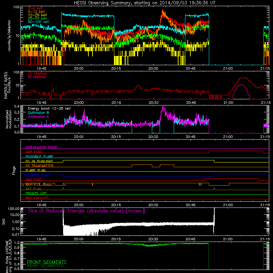Viewport: 273px width, 273px height.
Task: Click the vertical Flags axis label
Action: click(x=14, y=170)
